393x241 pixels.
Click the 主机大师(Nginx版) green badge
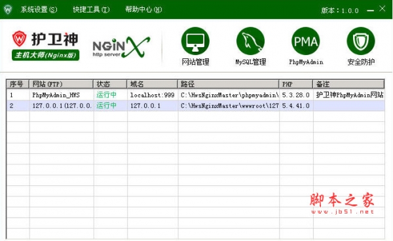click(x=45, y=55)
